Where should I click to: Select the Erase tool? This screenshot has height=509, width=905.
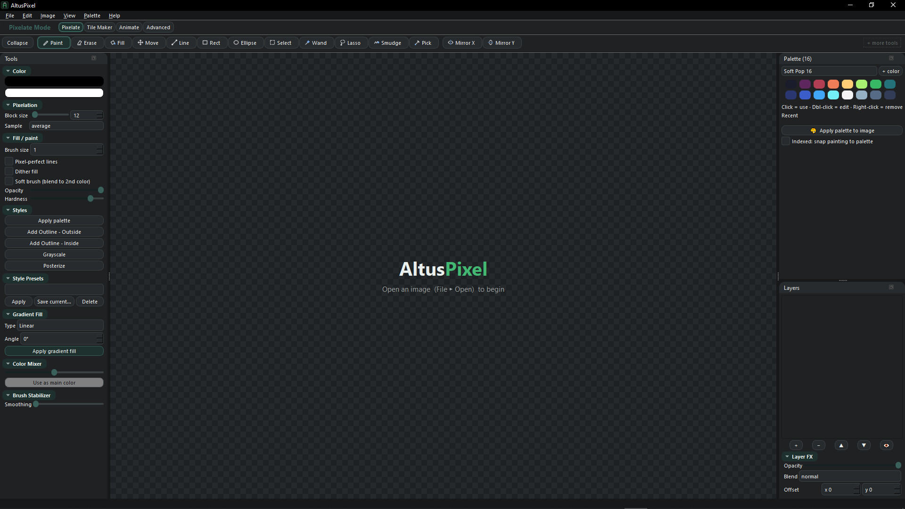87,43
